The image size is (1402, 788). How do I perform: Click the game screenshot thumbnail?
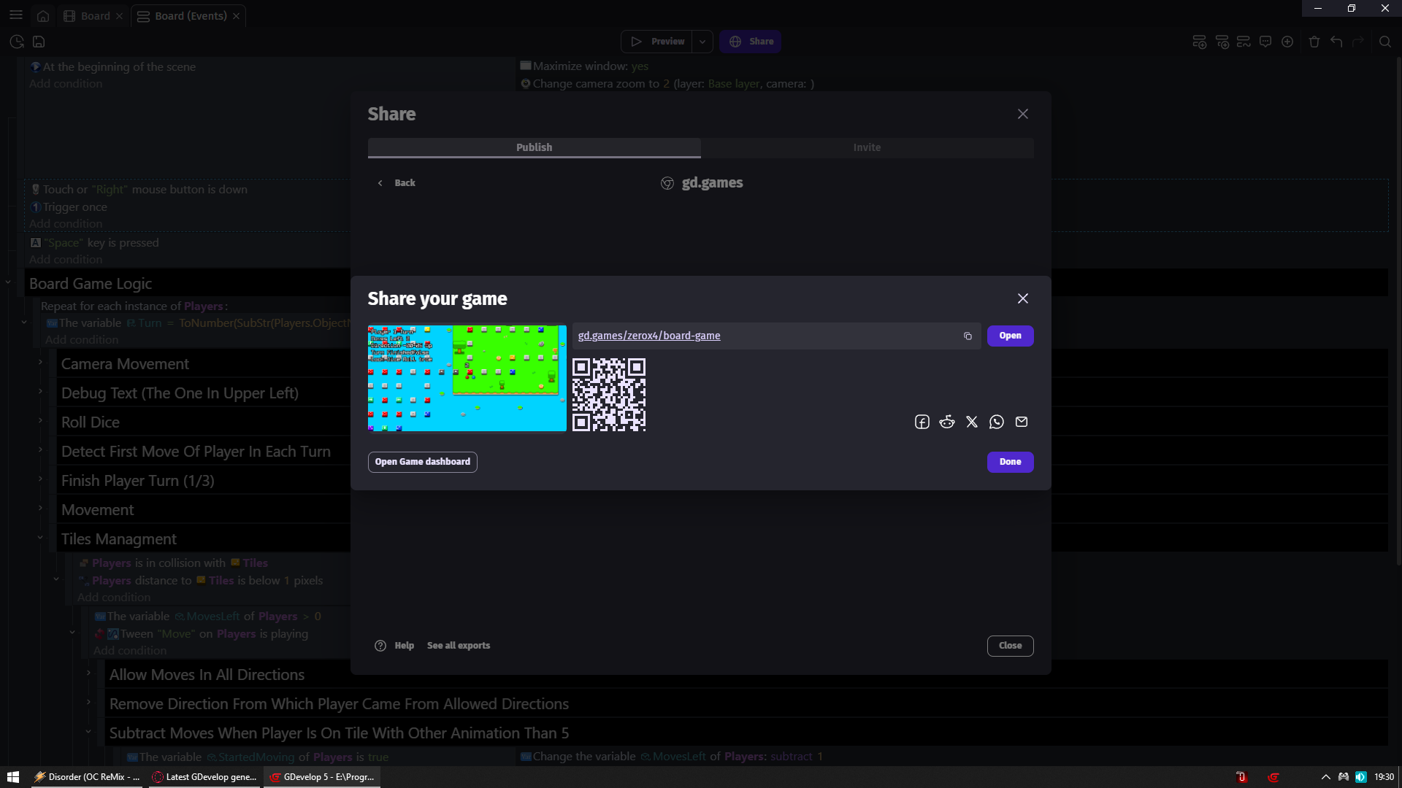467,378
